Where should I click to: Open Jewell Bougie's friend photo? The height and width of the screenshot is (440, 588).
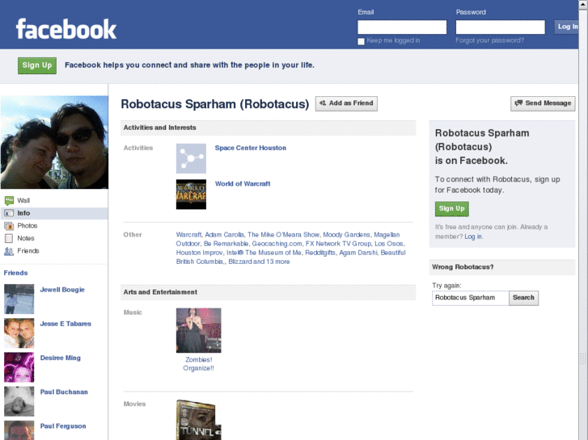click(19, 299)
